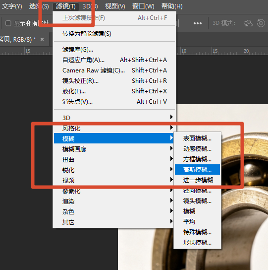Expand the 模糊 submenu

[x=113, y=138]
